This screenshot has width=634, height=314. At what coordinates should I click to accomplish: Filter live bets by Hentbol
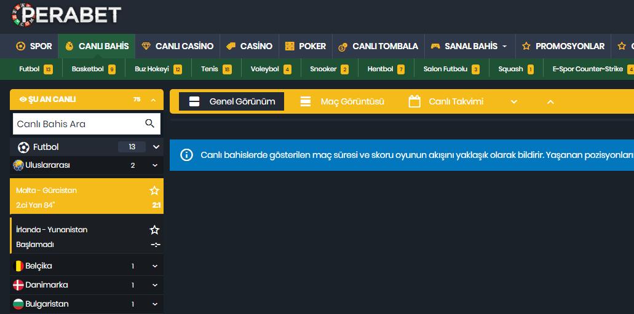pos(386,69)
